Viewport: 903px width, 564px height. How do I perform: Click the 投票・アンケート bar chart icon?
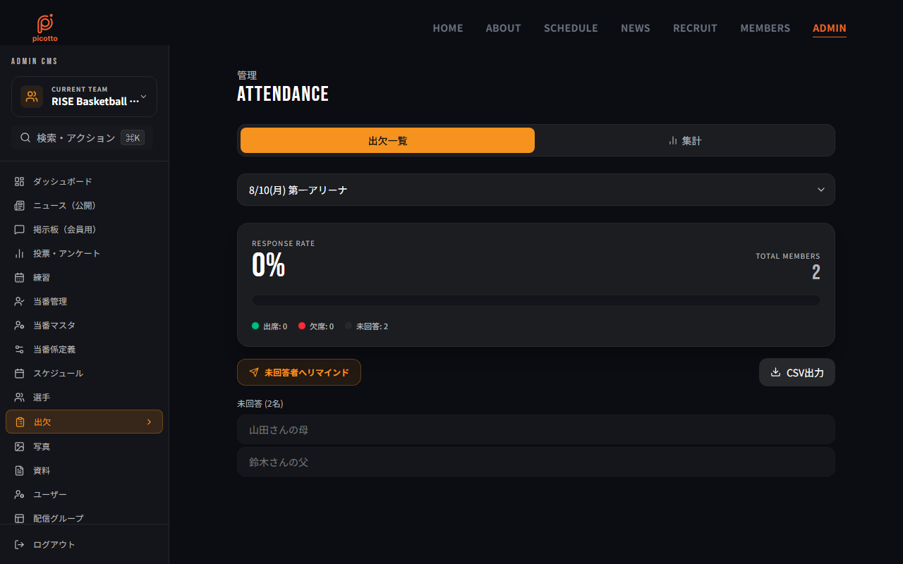[x=20, y=254]
